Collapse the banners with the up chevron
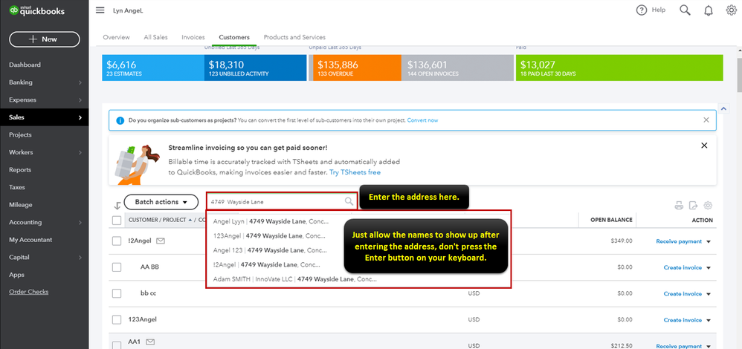 coord(723,108)
